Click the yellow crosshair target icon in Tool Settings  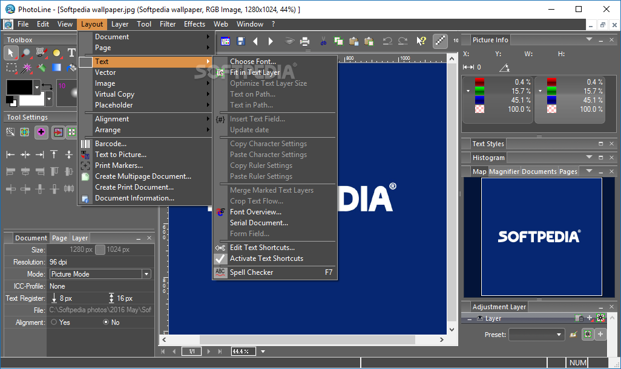[25, 132]
